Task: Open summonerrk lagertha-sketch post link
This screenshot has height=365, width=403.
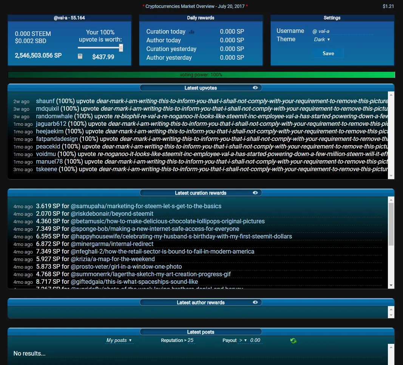Action: coord(151,274)
